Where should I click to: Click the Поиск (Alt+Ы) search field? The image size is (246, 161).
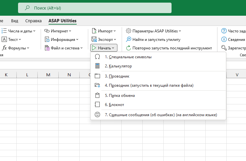tap(95, 8)
